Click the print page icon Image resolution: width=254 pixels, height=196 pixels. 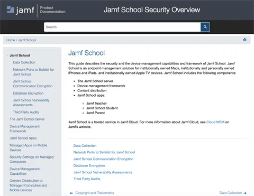click(x=244, y=40)
